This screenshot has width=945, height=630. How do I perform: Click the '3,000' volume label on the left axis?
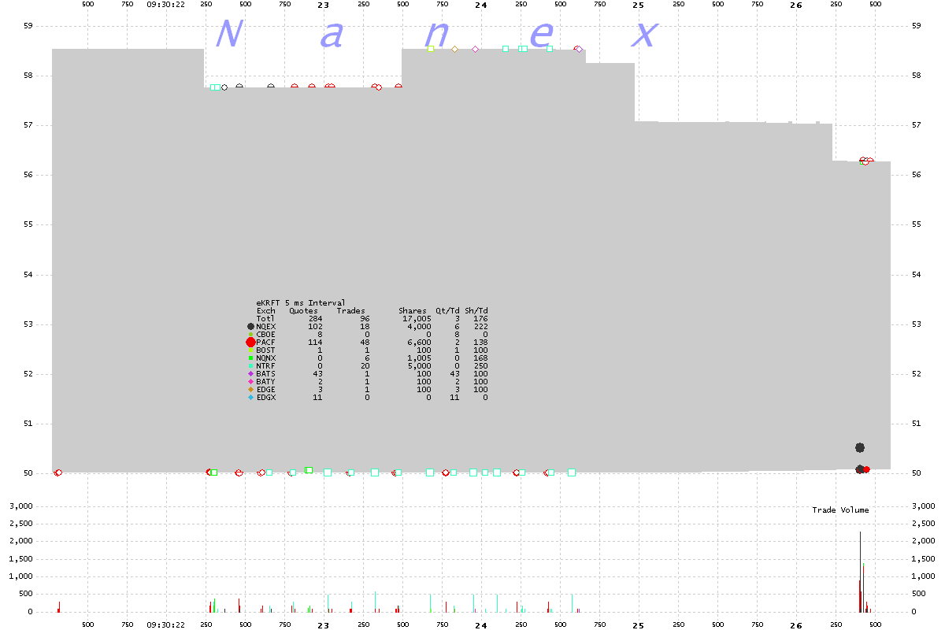tap(21, 506)
